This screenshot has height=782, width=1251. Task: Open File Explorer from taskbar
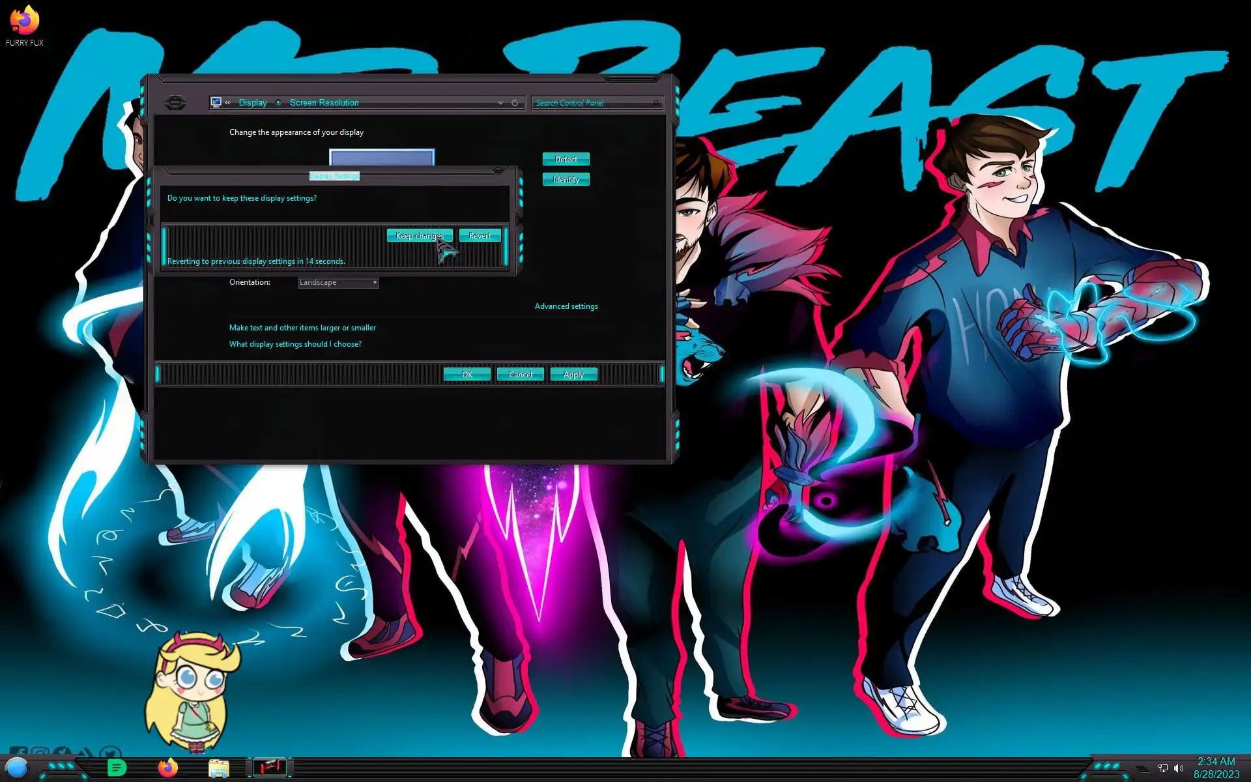pos(218,768)
